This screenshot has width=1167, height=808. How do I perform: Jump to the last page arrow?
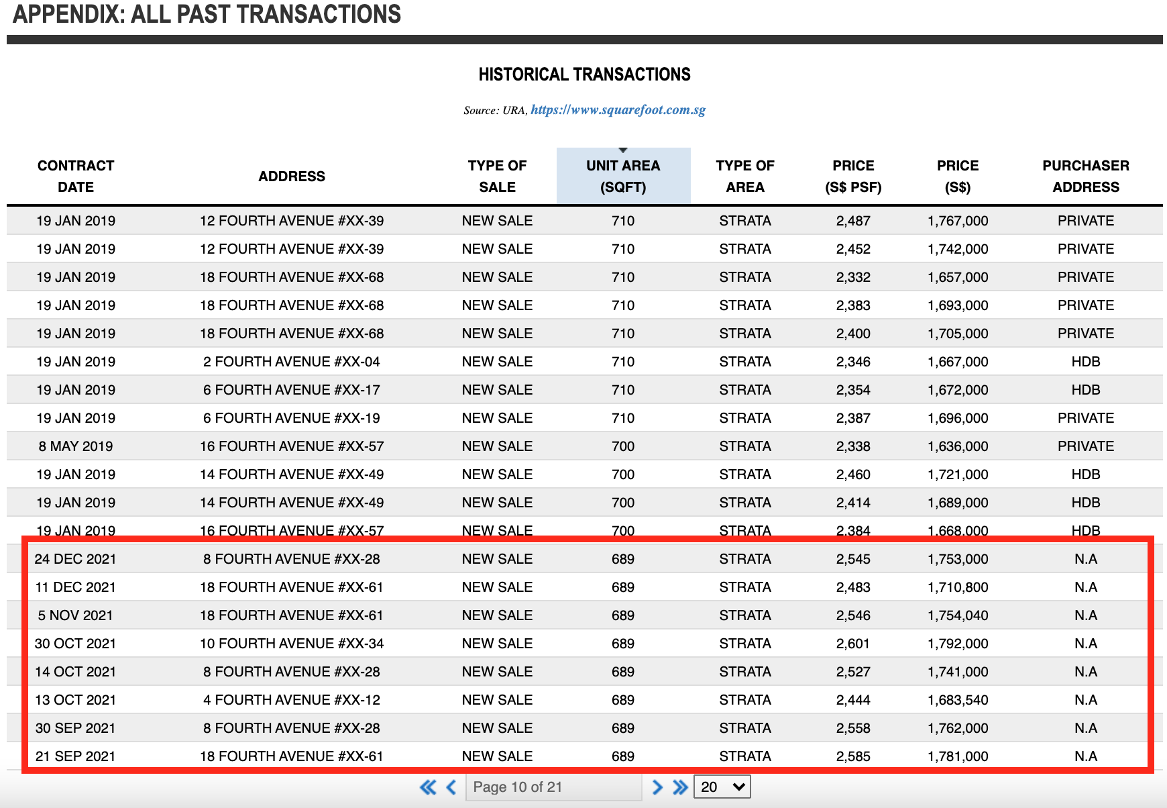click(680, 787)
